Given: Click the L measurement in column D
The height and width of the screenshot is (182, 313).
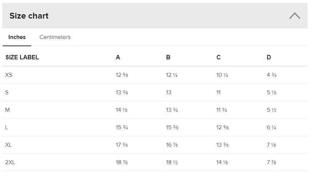Looking at the screenshot, I should point(272,127).
